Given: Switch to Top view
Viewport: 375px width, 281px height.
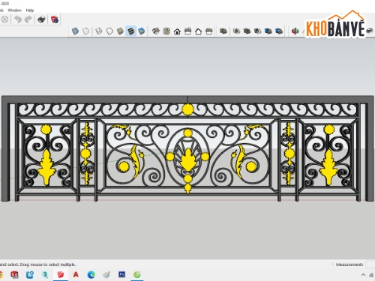Looking at the screenshot, I should coord(166,31).
